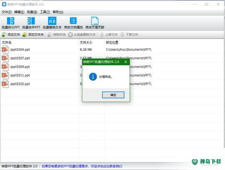This screenshot has height=170, width=225.
Task: Select file zppt5307.ppt in list
Action: [20, 58]
